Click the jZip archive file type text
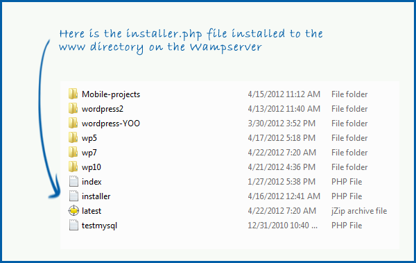Screen dimensions: 416x263 pyautogui.click(x=359, y=211)
